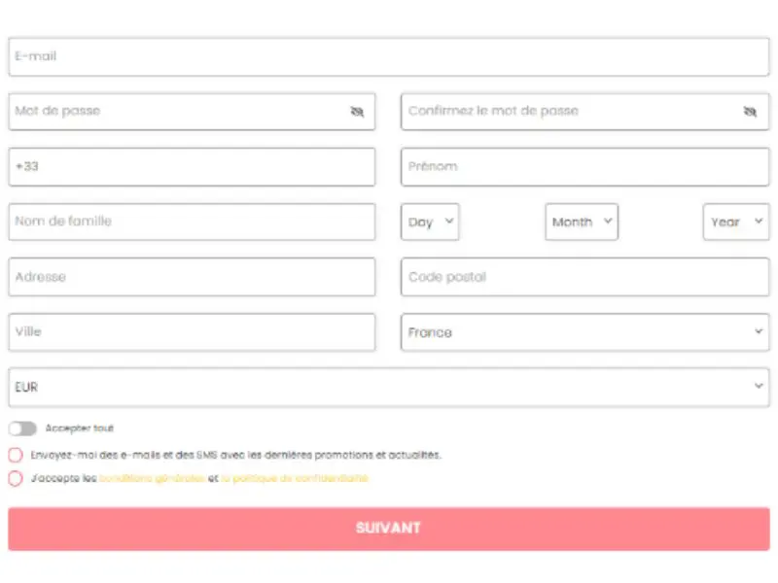This screenshot has width=778, height=583.
Task: Enable the Accepter tout switch
Action: click(22, 429)
